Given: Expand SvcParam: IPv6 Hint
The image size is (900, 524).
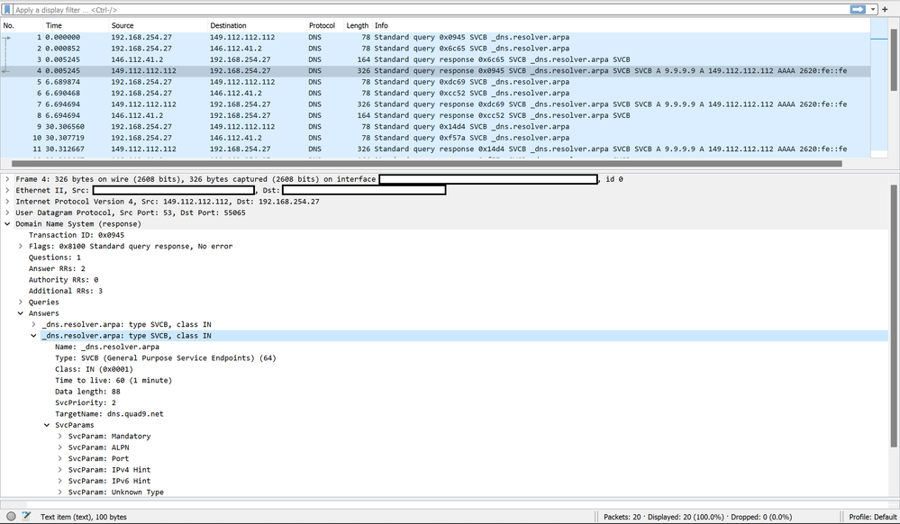Looking at the screenshot, I should (59, 482).
